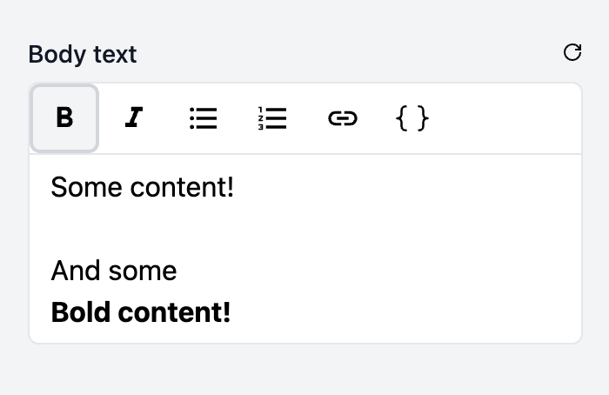Reset body text with the circular arrow icon
Image resolution: width=609 pixels, height=395 pixels.
tap(572, 52)
